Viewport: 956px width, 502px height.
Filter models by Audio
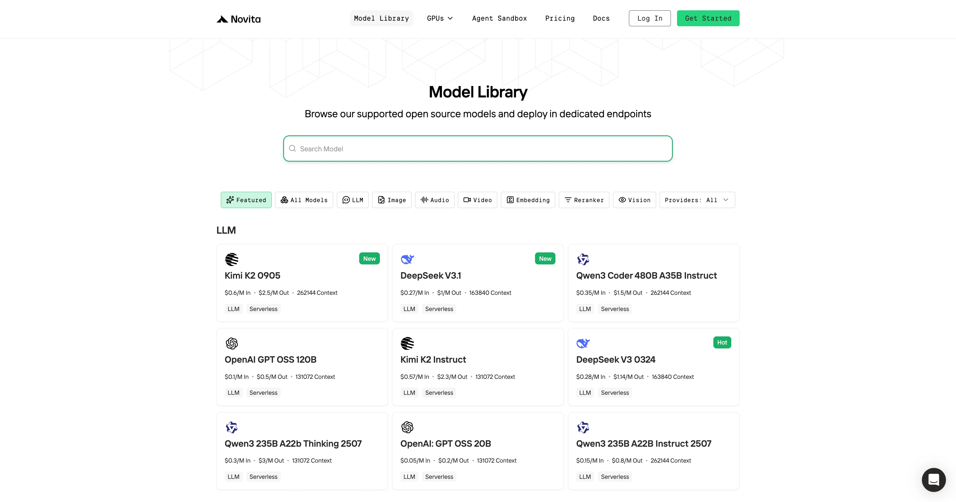click(435, 200)
